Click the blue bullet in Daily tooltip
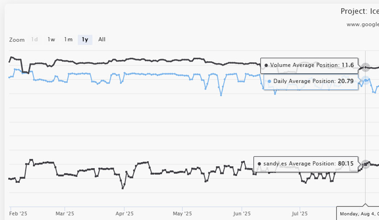The height and width of the screenshot is (220, 379). [269, 81]
